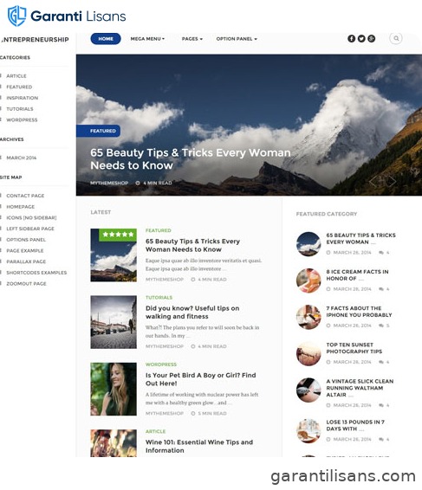Expand the Pages dropdown menu

click(x=192, y=39)
